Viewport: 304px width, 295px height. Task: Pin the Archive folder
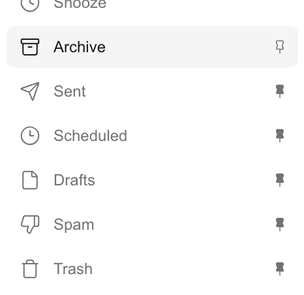click(x=280, y=47)
